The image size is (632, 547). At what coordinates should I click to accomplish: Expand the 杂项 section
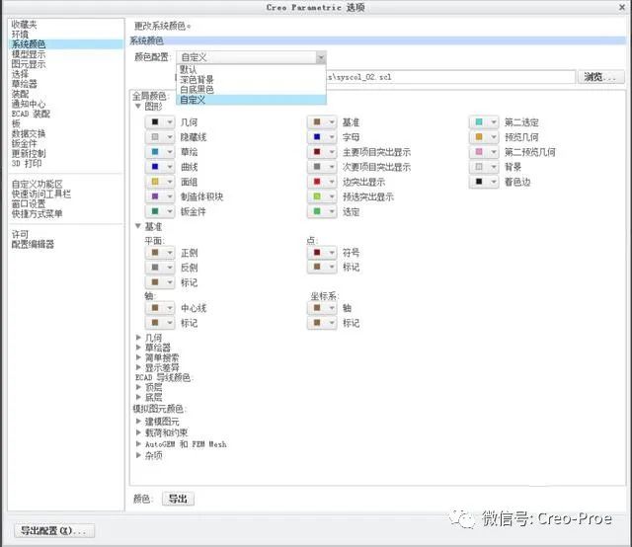click(x=138, y=455)
